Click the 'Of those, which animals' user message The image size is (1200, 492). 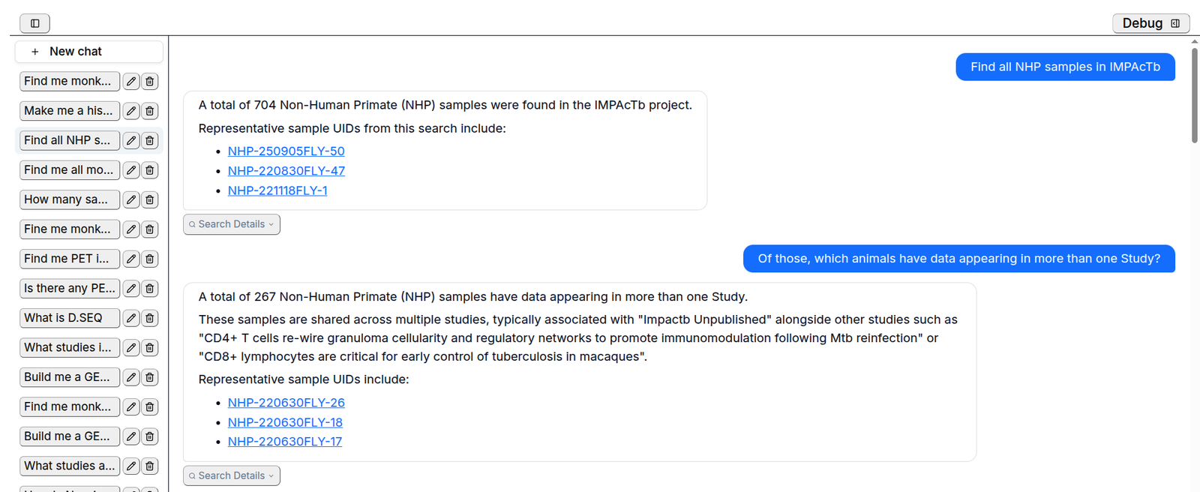pos(958,259)
